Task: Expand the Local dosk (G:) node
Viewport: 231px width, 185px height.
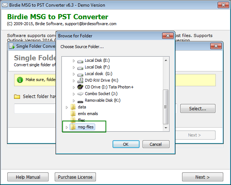Action: pos(74,74)
